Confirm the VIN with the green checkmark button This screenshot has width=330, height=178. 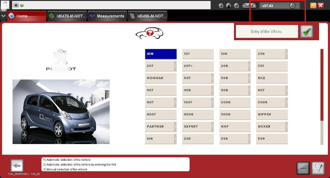coord(307,32)
